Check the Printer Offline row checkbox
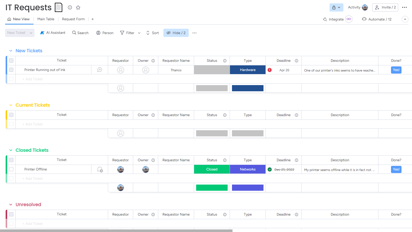Image resolution: width=412 pixels, height=232 pixels. [11, 169]
